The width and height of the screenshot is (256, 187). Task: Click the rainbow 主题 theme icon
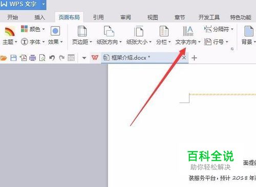coord(10,31)
